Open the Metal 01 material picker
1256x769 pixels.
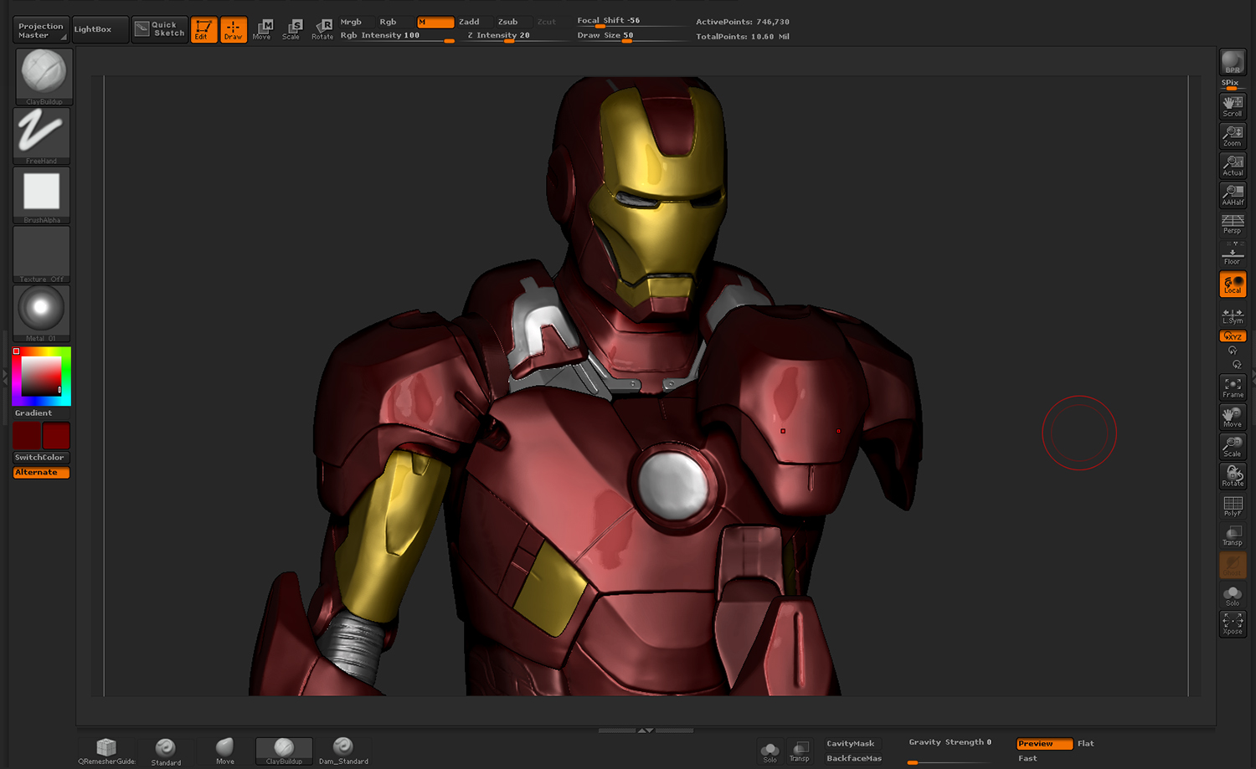[42, 313]
